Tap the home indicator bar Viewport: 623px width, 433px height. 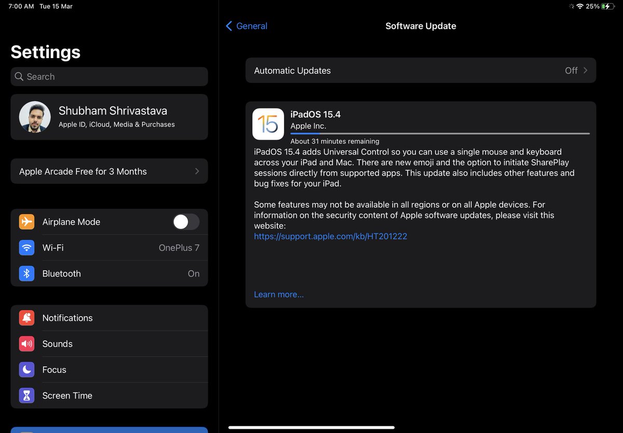pyautogui.click(x=311, y=427)
